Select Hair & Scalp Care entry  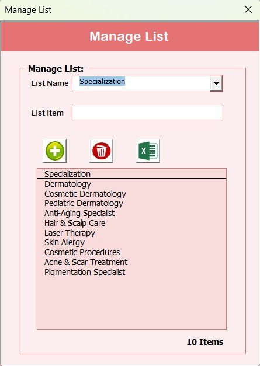(131, 223)
